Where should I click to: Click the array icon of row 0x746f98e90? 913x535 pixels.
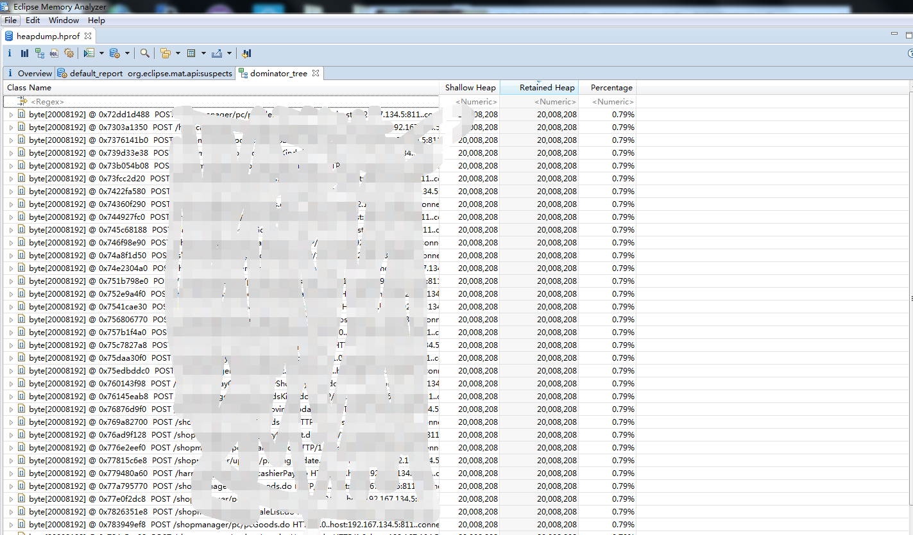21,242
